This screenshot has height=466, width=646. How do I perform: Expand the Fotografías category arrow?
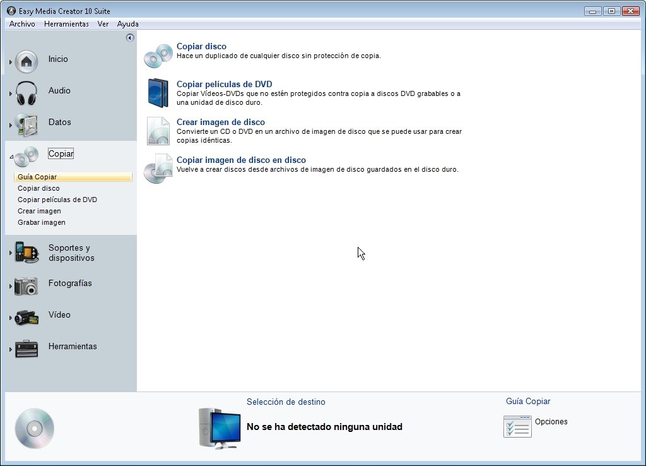tap(10, 286)
